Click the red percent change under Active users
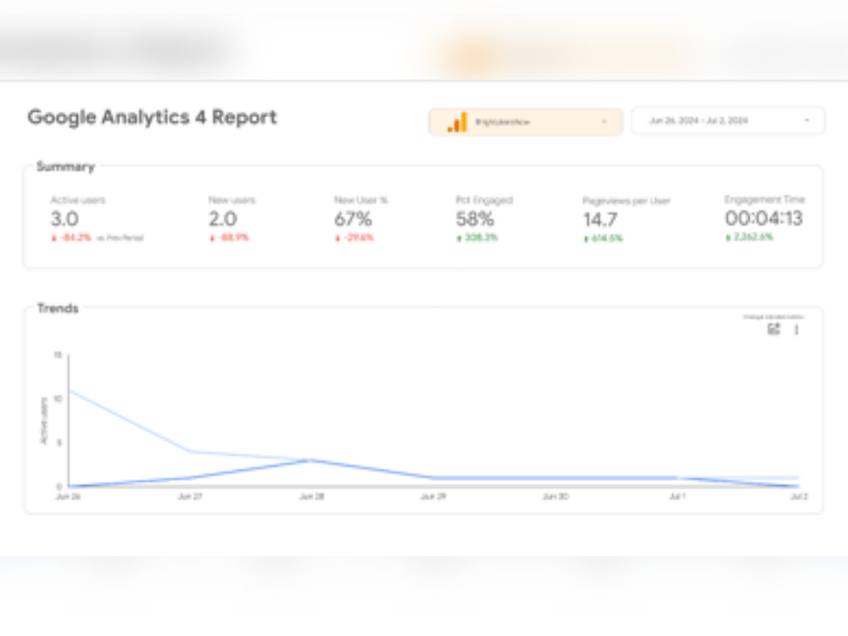The image size is (848, 636). 71,238
